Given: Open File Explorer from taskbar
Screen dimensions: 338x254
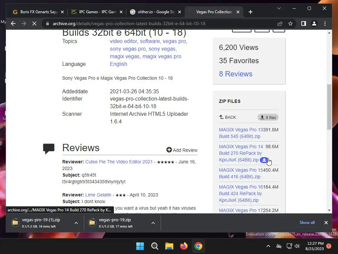Looking at the screenshot, I should (169, 246).
